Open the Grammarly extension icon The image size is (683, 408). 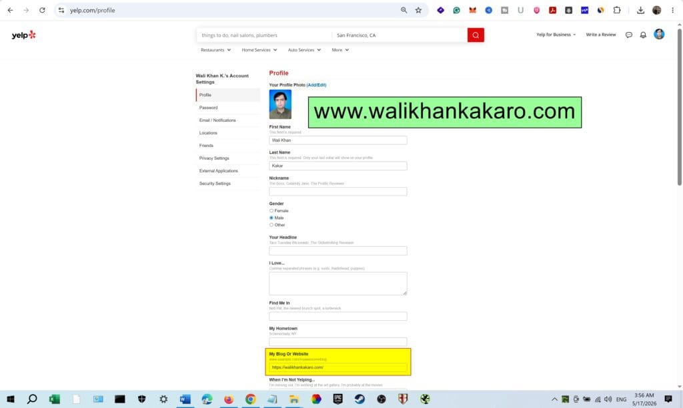pos(456,10)
